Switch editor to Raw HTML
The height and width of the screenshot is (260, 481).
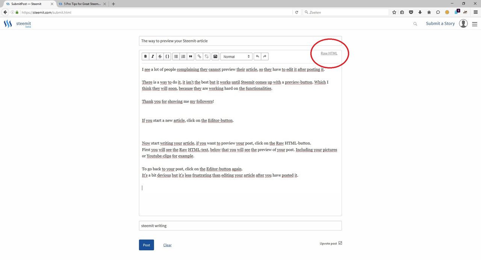pyautogui.click(x=329, y=53)
